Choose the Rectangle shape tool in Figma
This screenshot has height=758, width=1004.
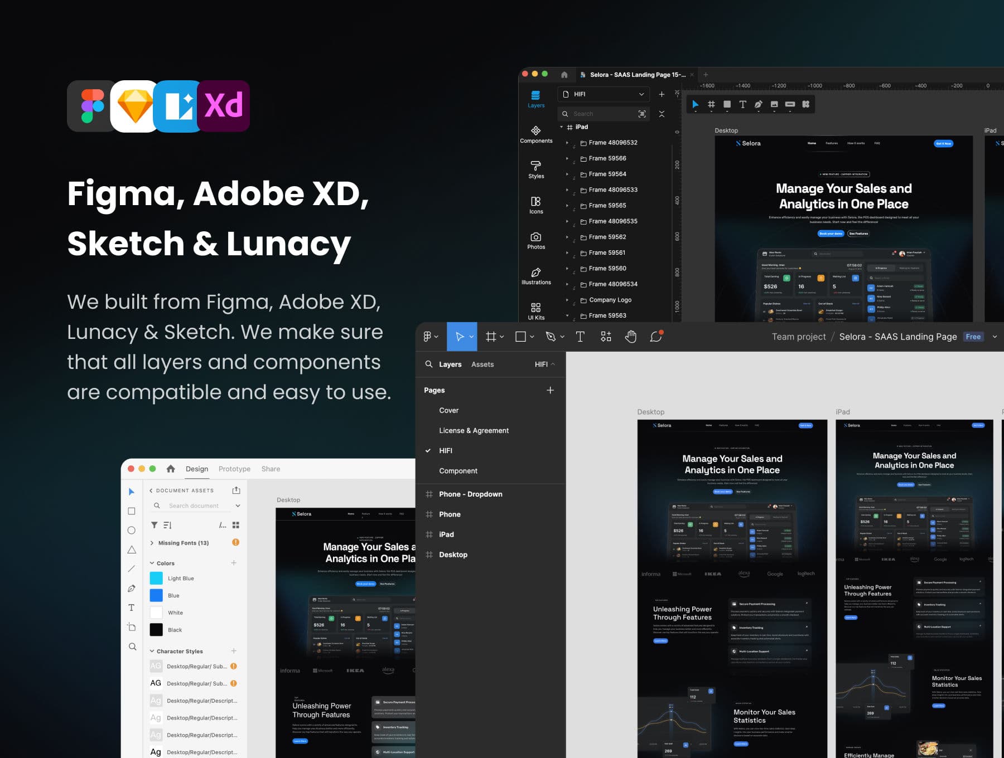(520, 337)
